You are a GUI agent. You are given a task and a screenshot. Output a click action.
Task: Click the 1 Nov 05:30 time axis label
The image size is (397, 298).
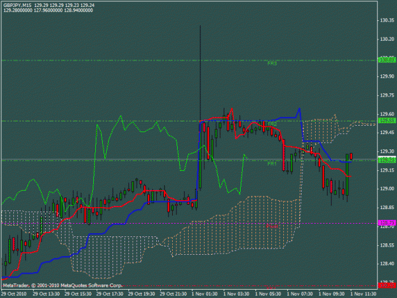coord(268,294)
